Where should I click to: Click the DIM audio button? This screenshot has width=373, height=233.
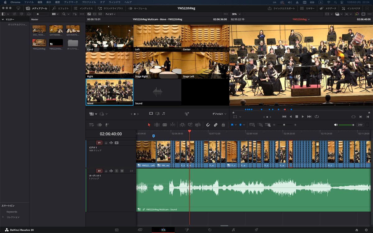point(360,125)
